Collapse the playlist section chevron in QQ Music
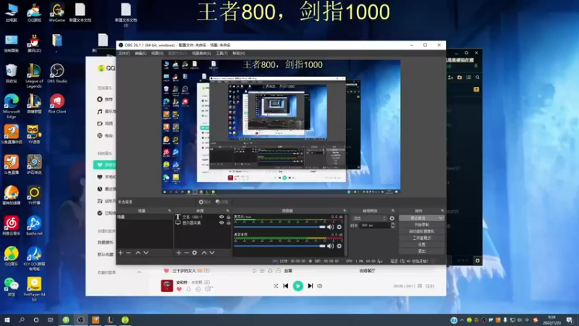This screenshot has height=326, width=579. pos(139,272)
